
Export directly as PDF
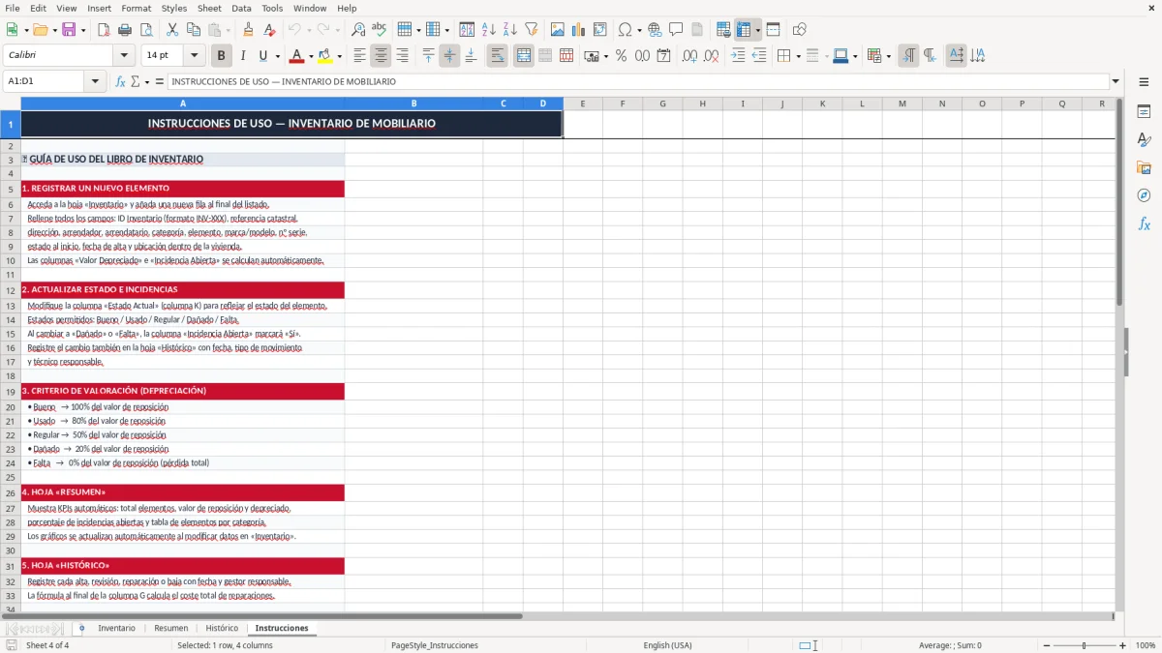[103, 30]
